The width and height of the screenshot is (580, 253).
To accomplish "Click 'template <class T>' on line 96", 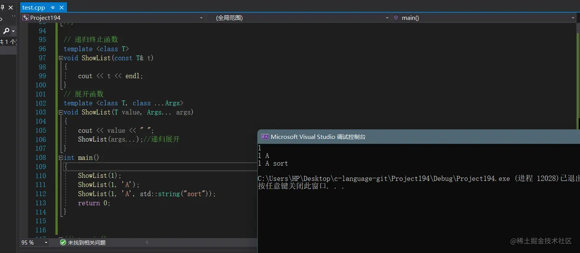I will [x=96, y=49].
